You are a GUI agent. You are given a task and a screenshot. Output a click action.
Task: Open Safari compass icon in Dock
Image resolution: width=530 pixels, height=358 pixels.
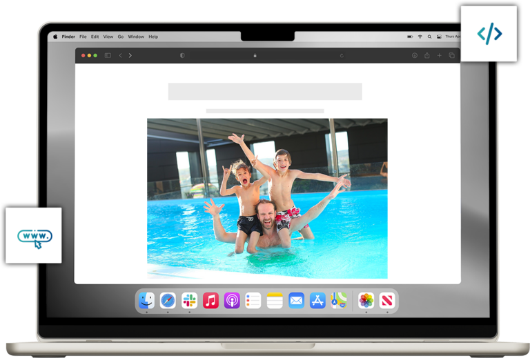[x=168, y=300]
